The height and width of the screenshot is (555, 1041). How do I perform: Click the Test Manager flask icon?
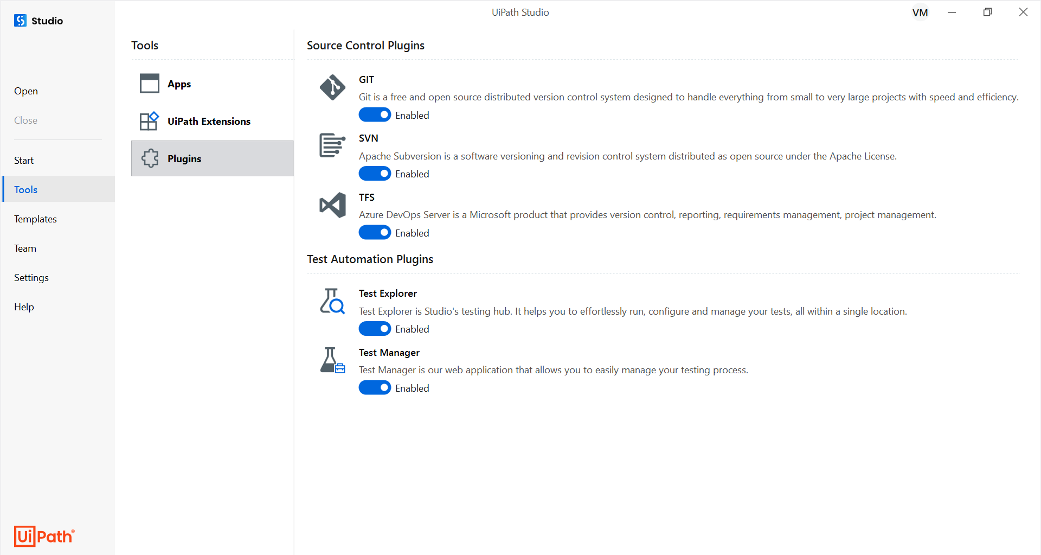(332, 360)
